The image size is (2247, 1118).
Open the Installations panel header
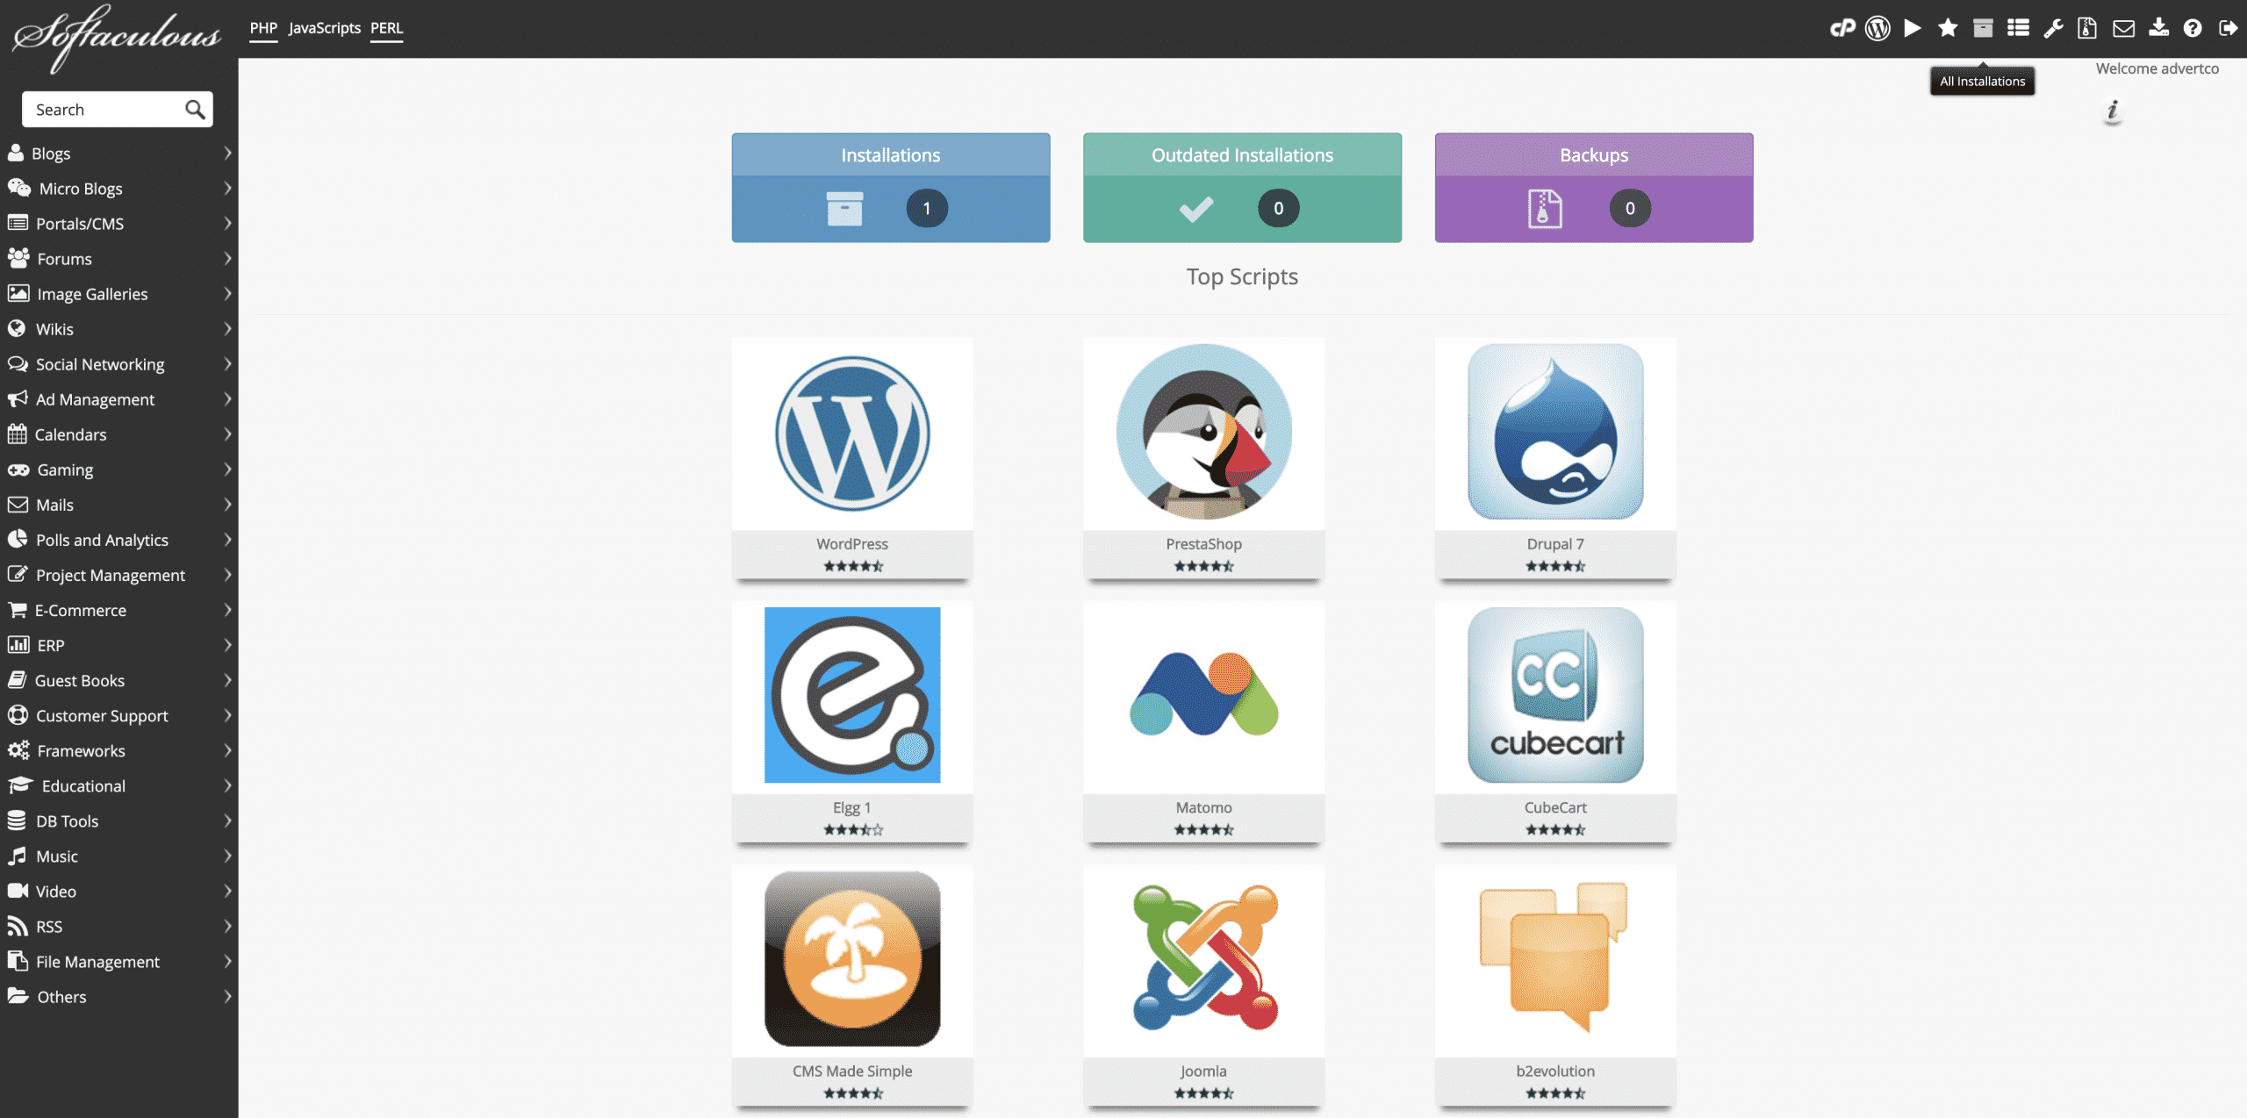pos(890,154)
